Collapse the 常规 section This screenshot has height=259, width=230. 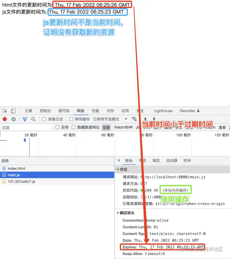[x=118, y=169]
